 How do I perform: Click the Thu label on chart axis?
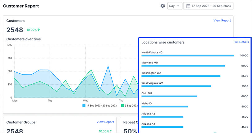[121, 101]
